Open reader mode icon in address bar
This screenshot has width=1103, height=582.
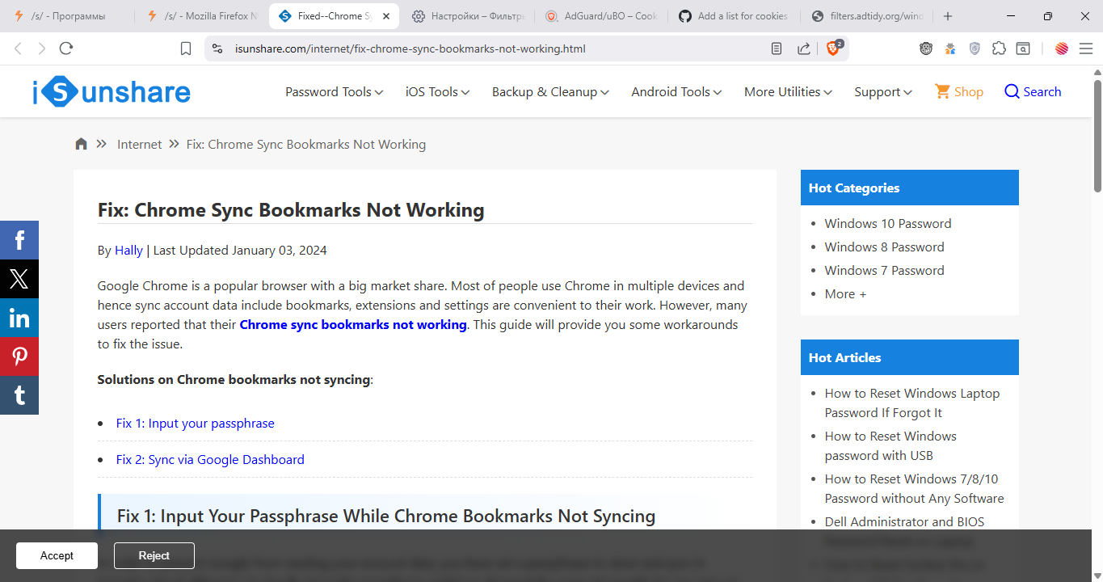point(777,48)
